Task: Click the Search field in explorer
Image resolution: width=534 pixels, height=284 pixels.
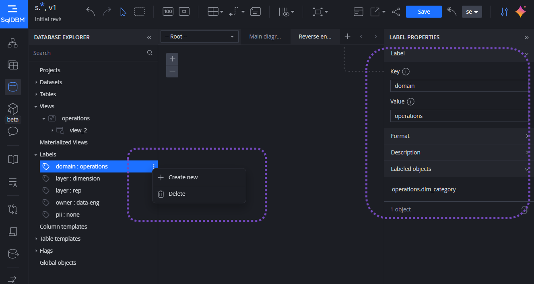Action: point(89,53)
